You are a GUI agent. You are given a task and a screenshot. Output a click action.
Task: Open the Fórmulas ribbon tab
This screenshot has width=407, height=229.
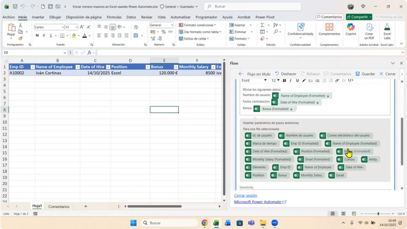pos(114,17)
